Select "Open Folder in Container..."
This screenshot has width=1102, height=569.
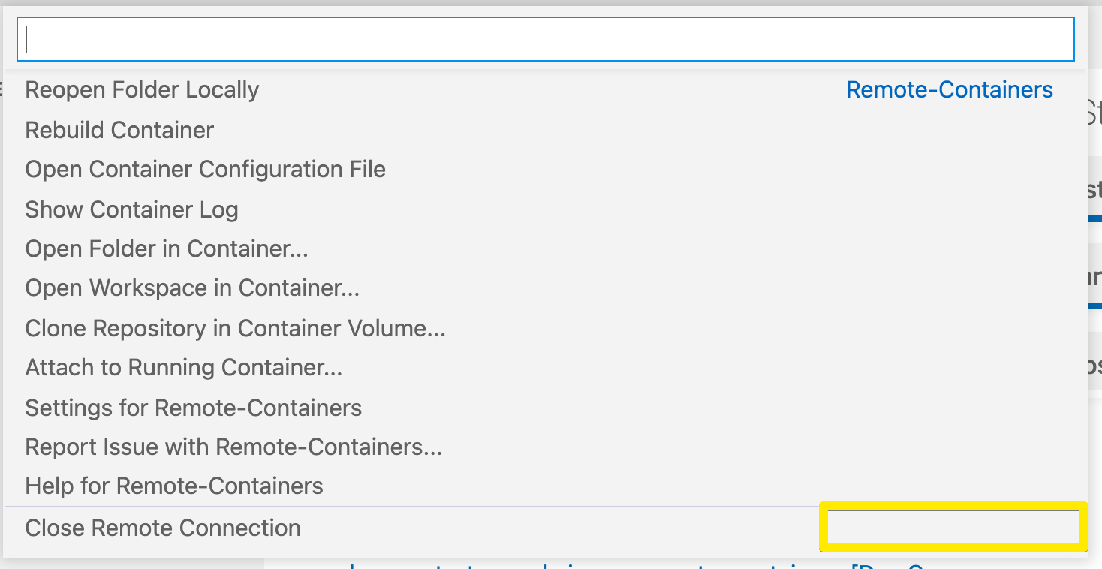coord(166,248)
